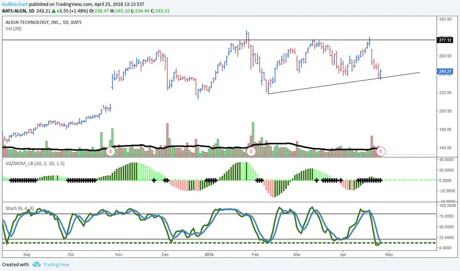Click the Sep date axis label

[27, 254]
